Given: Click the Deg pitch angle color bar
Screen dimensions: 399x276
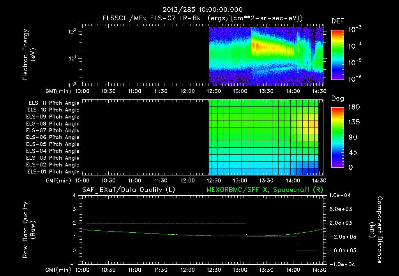Looking at the screenshot, I should click(x=337, y=137).
